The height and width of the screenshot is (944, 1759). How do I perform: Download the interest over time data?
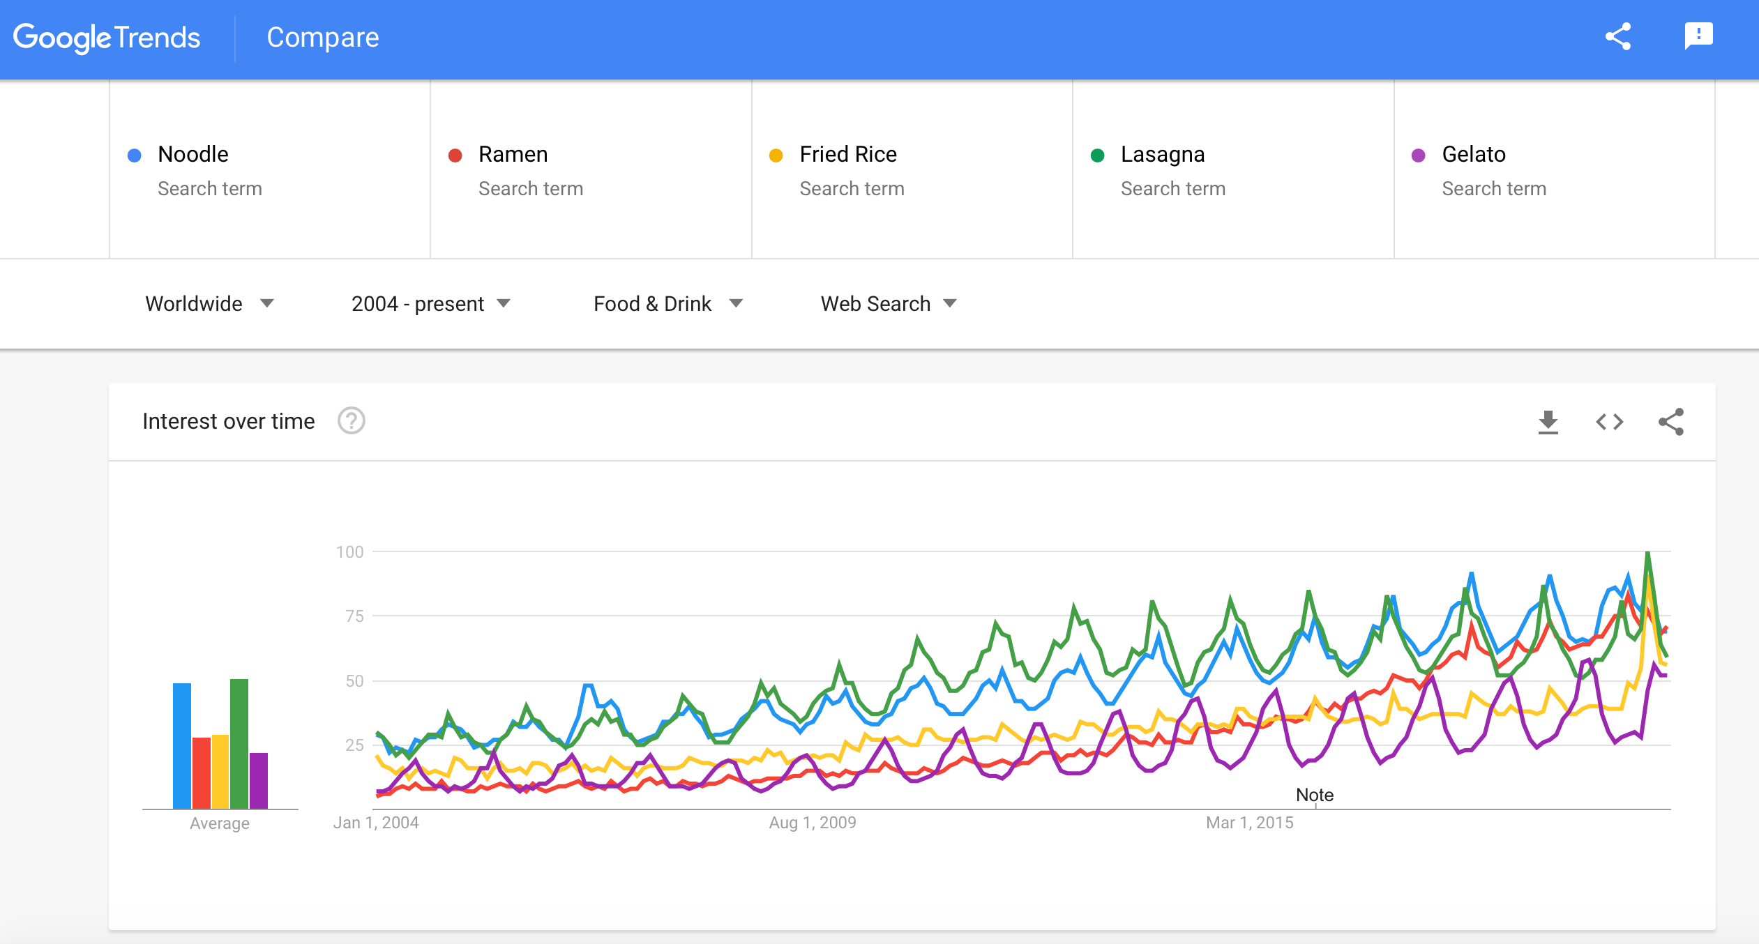tap(1548, 422)
